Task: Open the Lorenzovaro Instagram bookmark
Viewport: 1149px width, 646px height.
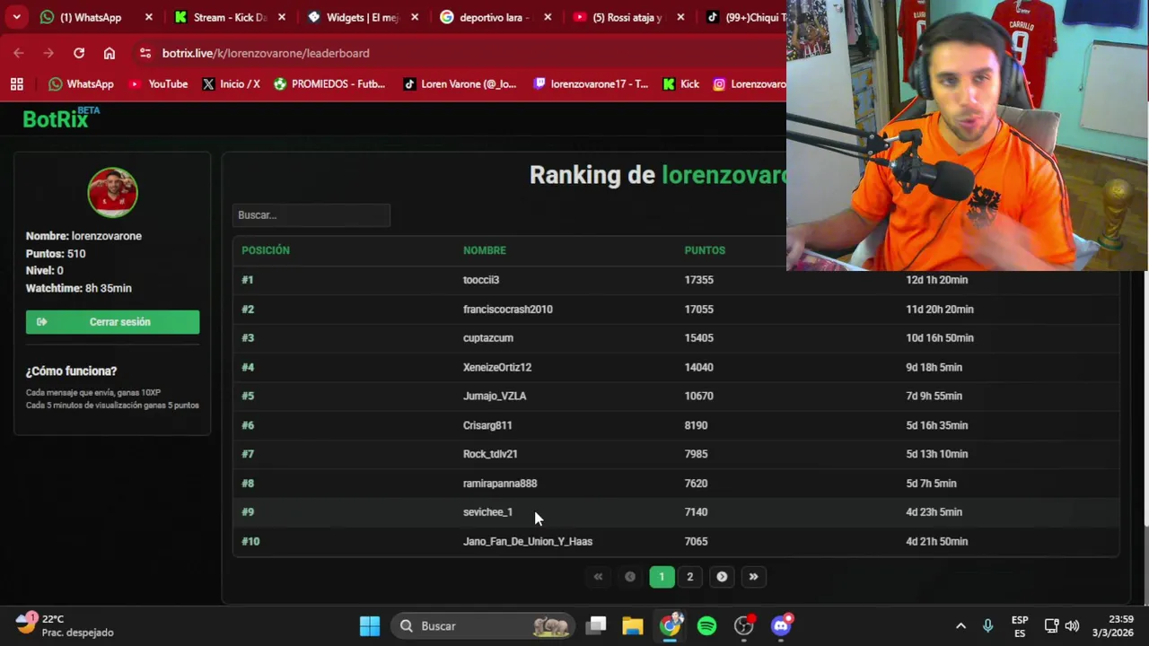Action: click(749, 83)
